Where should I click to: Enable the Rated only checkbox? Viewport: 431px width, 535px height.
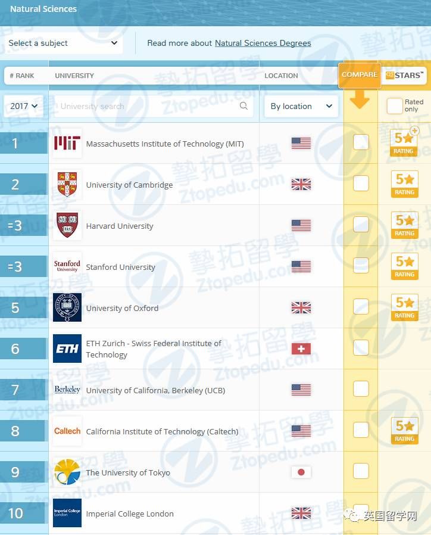(394, 106)
